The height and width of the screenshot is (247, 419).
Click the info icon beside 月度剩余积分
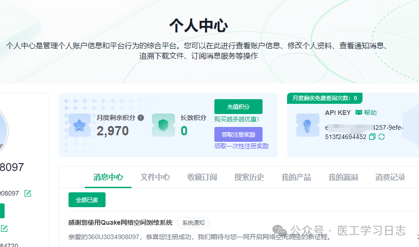click(x=141, y=118)
